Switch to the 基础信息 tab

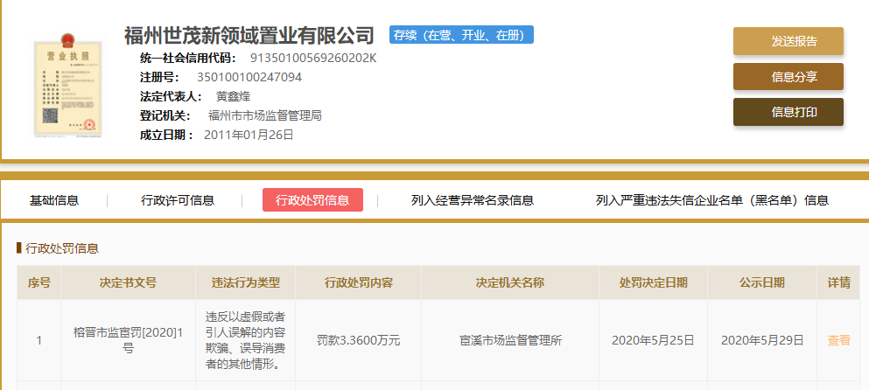pyautogui.click(x=54, y=200)
